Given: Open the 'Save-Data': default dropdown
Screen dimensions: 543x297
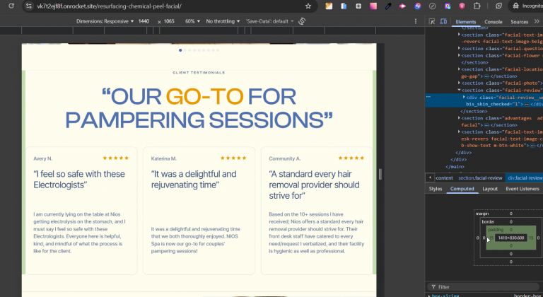Looking at the screenshot, I should 269,21.
